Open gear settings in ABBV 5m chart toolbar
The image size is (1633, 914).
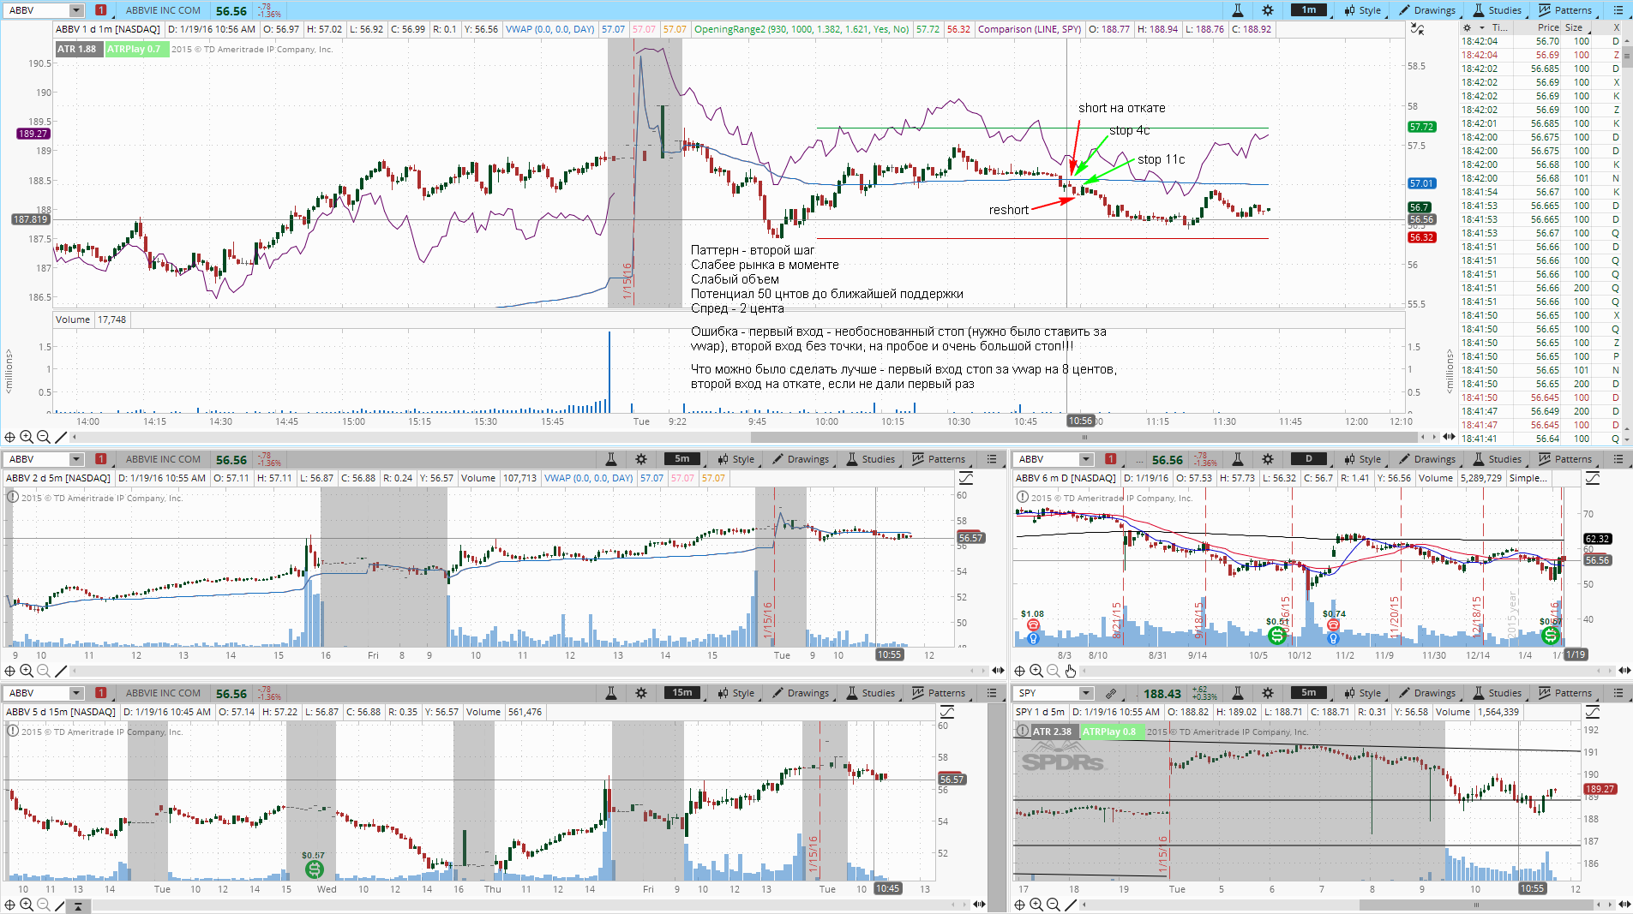641,459
